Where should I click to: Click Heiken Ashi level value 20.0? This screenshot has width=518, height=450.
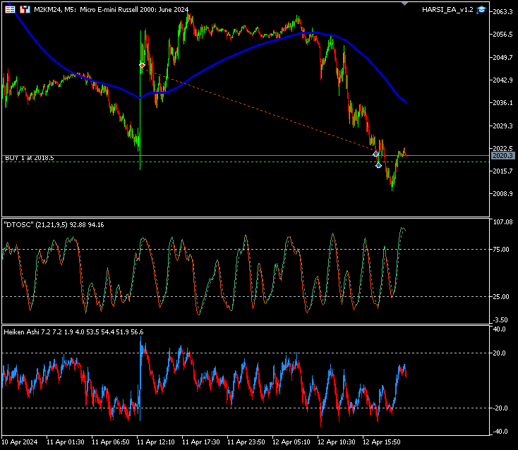(499, 353)
